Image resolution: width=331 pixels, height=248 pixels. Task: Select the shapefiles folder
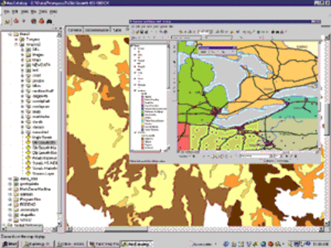click(x=27, y=215)
